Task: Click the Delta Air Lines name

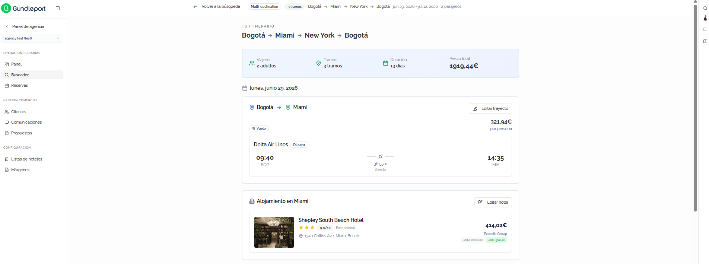Action: click(x=271, y=144)
